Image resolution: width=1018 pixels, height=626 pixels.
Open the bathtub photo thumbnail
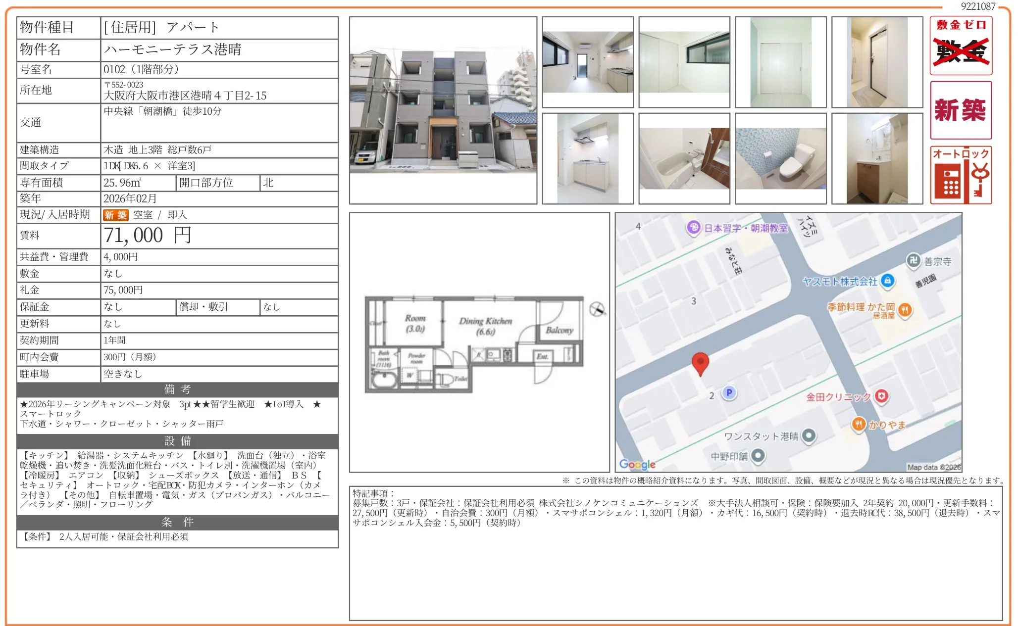684,158
